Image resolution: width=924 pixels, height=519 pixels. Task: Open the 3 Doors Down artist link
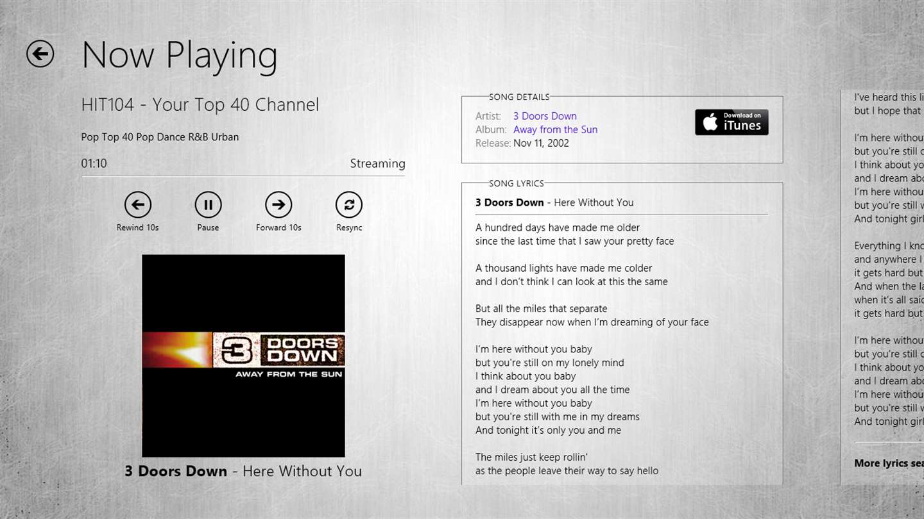coord(545,116)
